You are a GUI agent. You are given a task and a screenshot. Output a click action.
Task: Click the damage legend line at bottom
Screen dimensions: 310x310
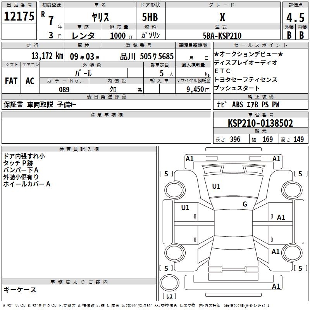pos(136,305)
